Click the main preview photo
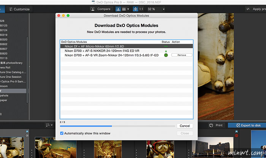 click(x=216, y=66)
